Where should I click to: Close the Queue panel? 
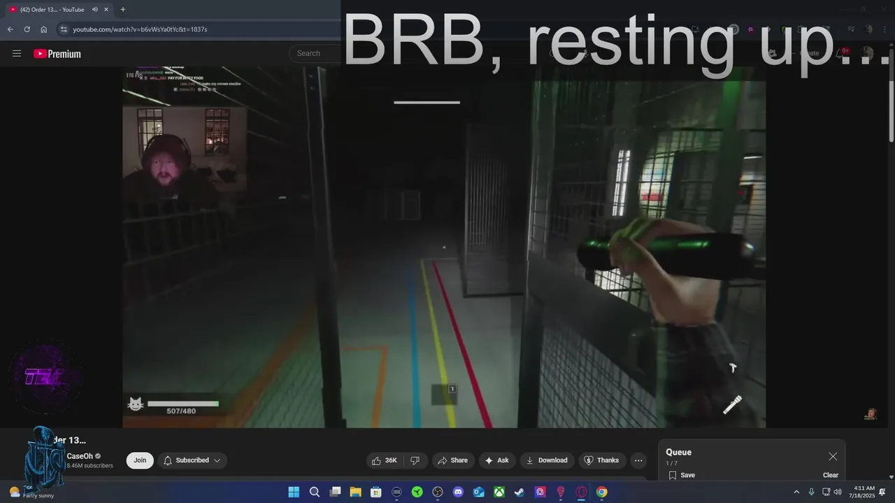coord(833,456)
